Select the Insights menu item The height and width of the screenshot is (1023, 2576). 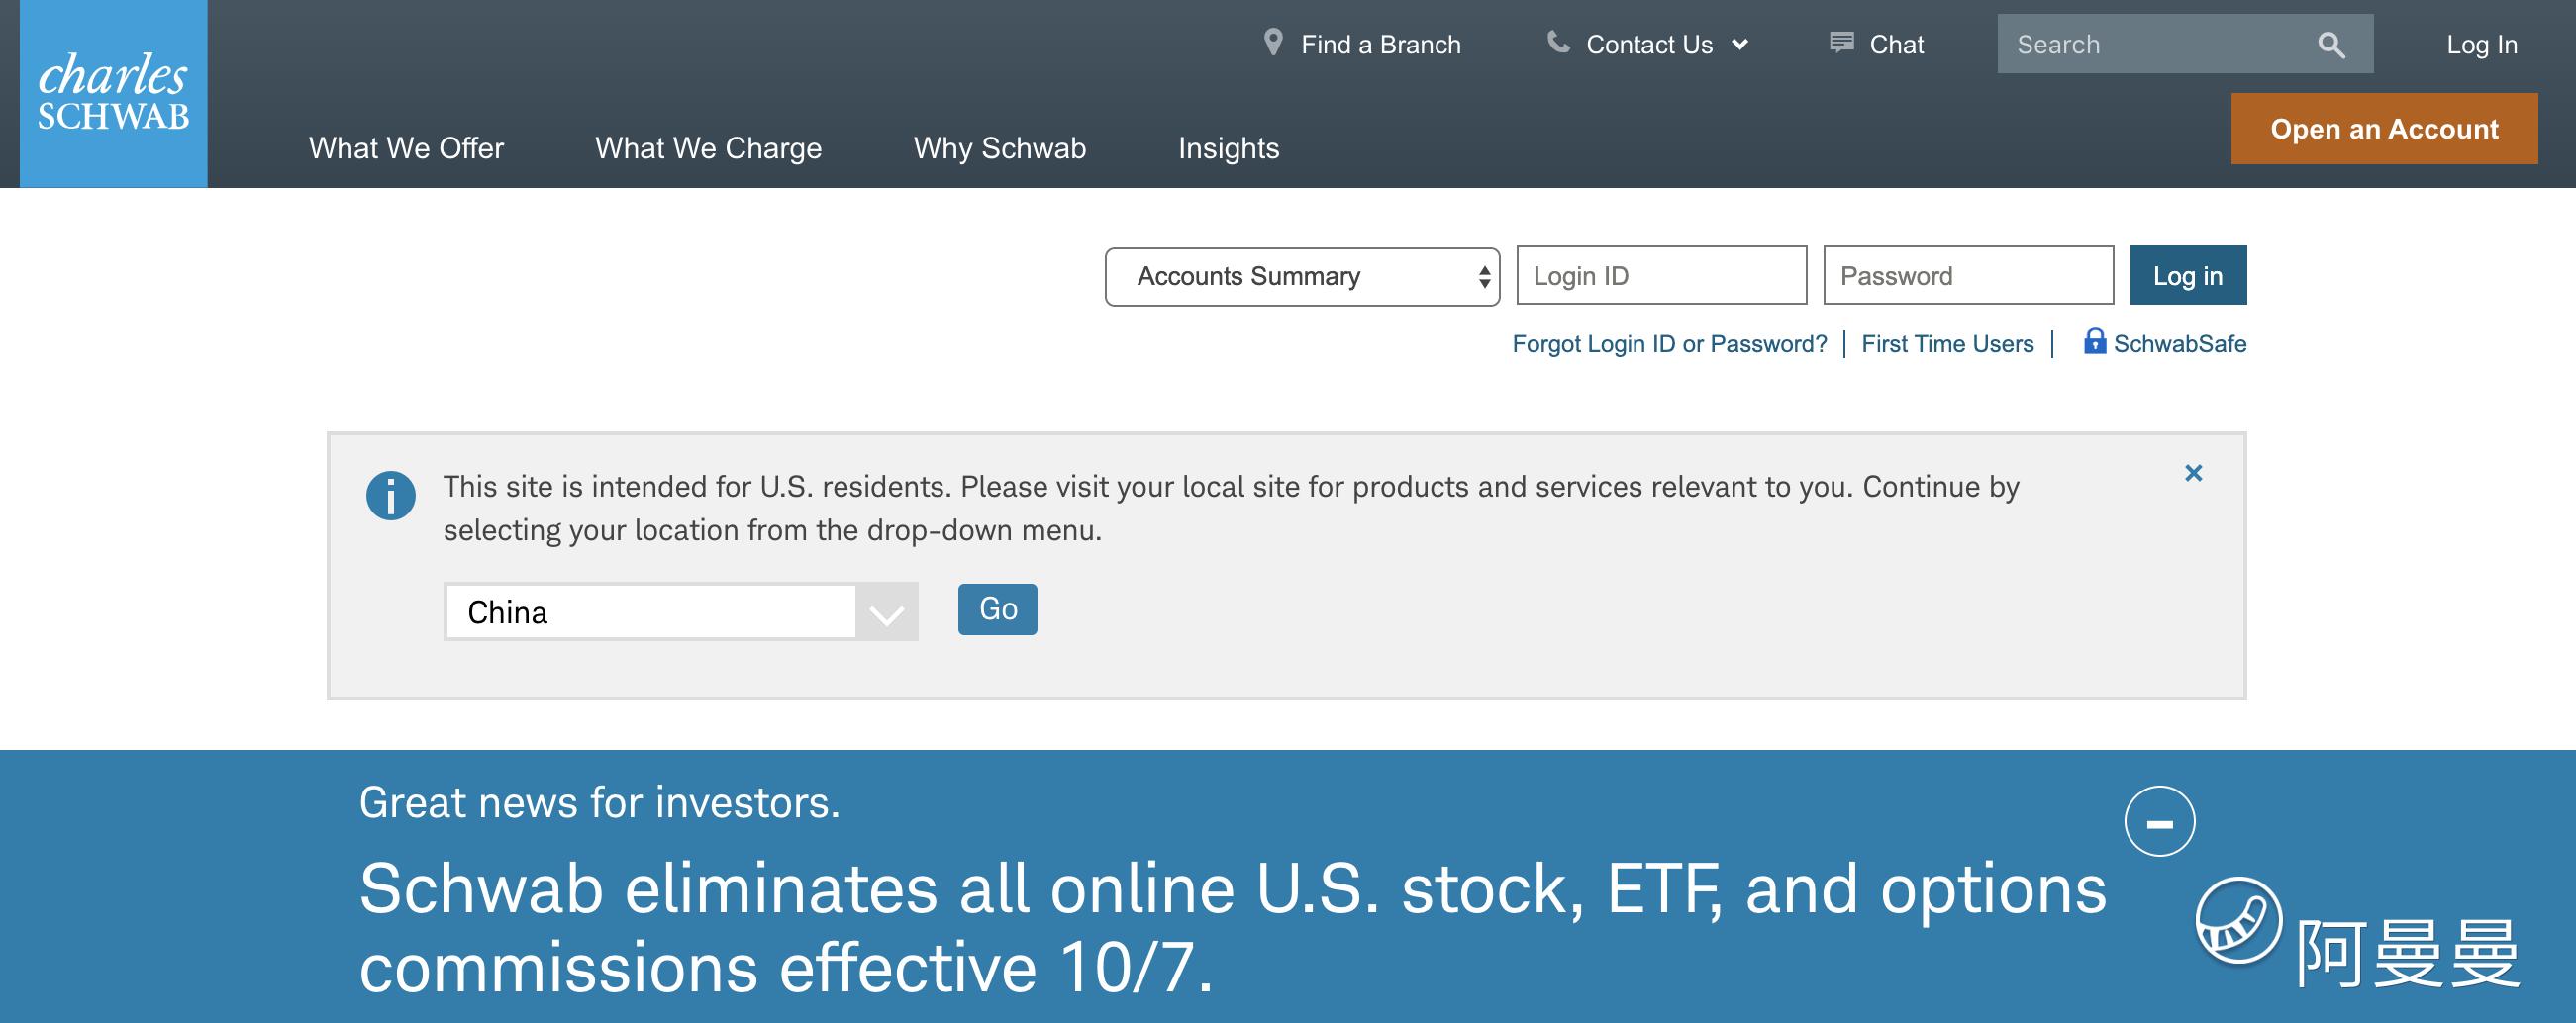coord(1228,147)
